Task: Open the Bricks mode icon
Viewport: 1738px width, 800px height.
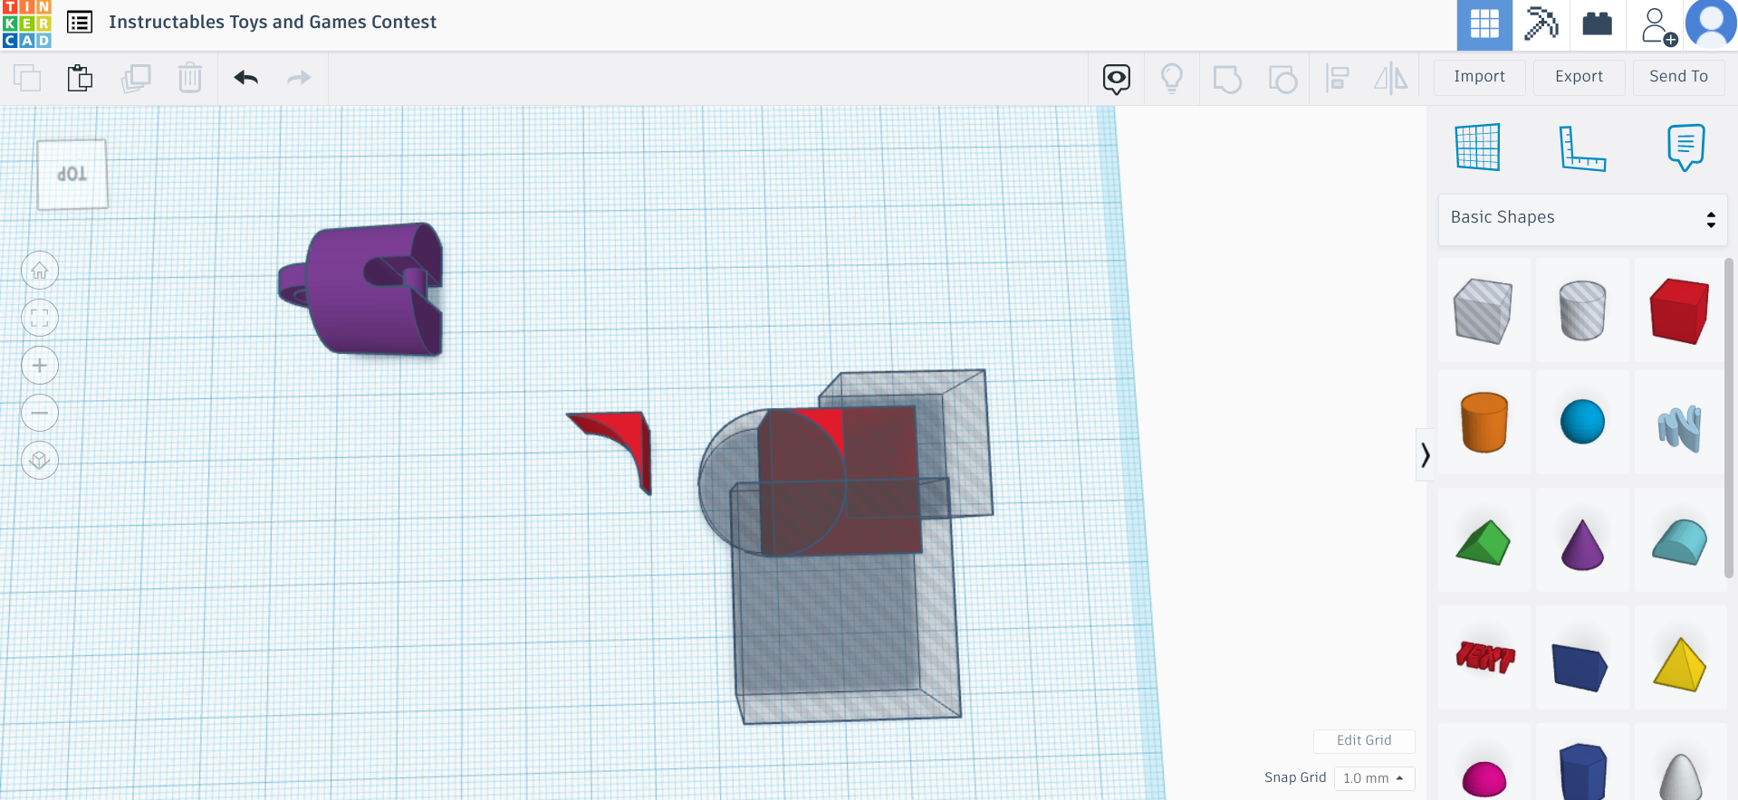Action: [1597, 24]
